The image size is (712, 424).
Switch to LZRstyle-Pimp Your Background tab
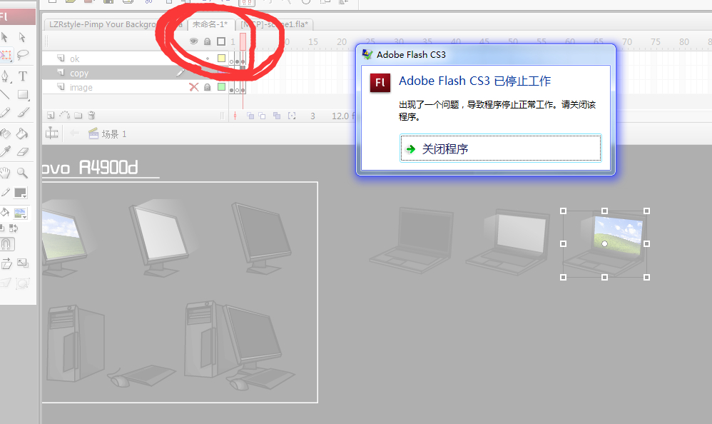[102, 24]
